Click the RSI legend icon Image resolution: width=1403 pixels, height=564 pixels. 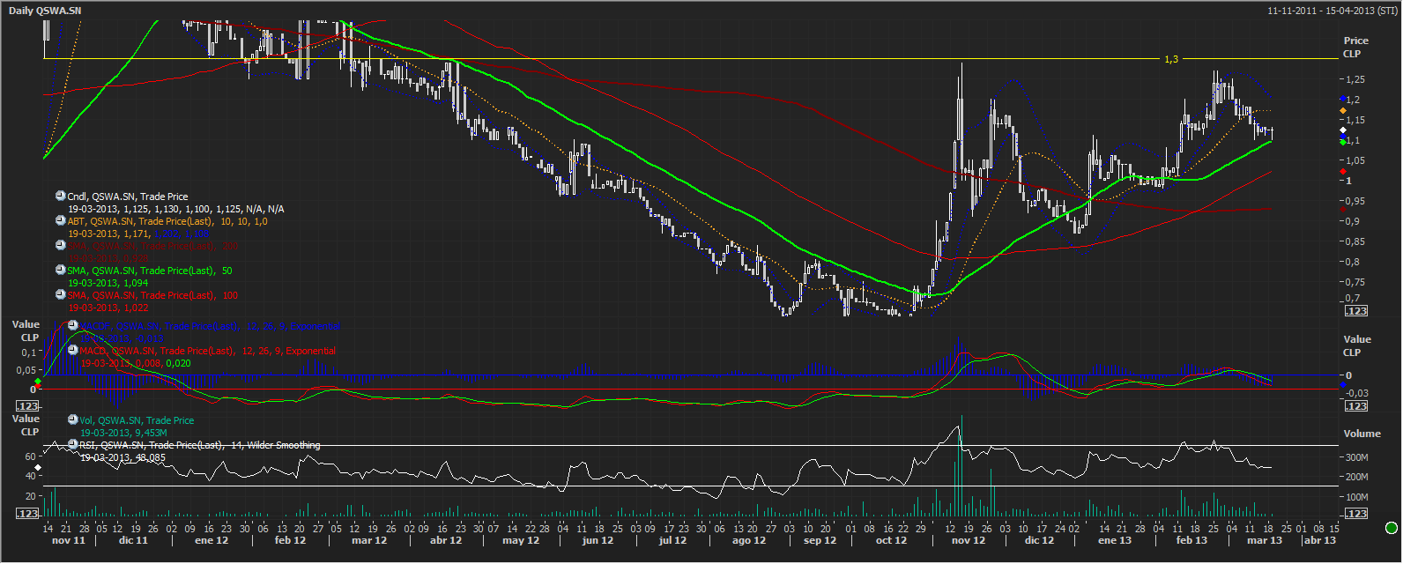pyautogui.click(x=73, y=445)
